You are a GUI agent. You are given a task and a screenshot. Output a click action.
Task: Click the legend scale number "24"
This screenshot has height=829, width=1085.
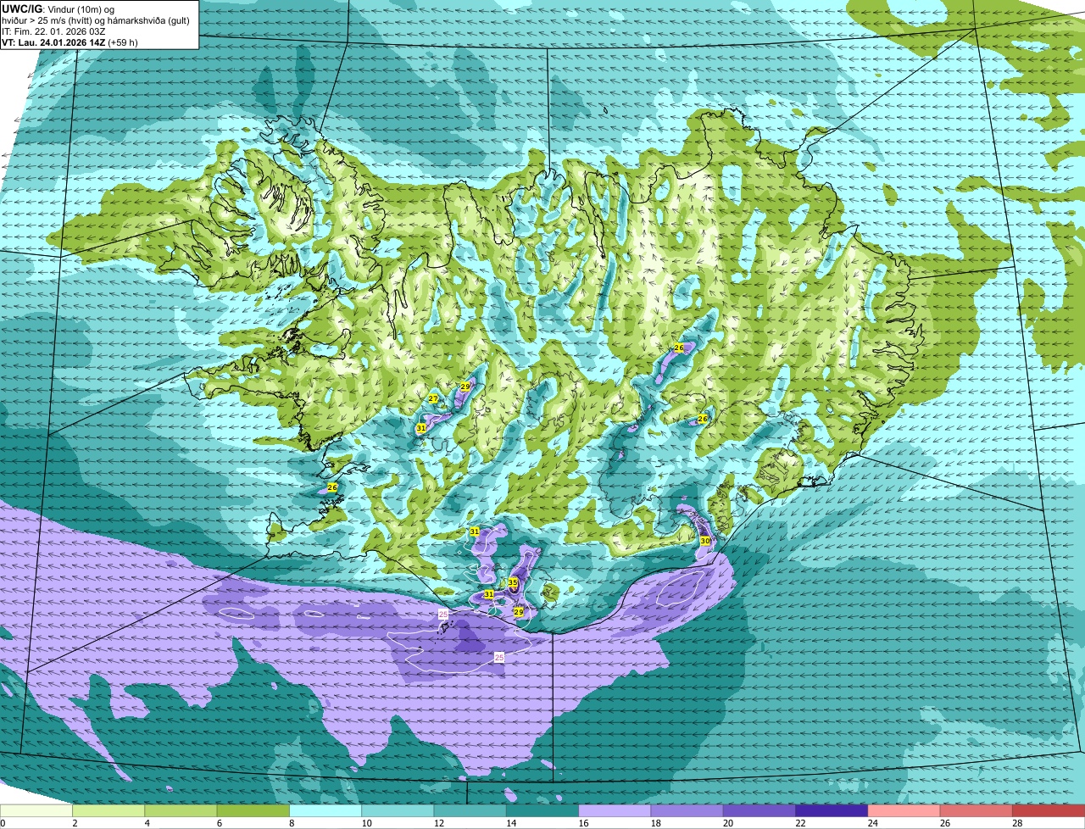tap(871, 823)
